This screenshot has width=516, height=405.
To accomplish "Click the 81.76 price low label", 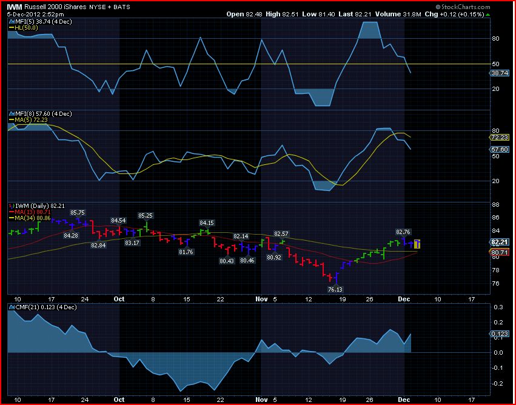I will pyautogui.click(x=186, y=252).
